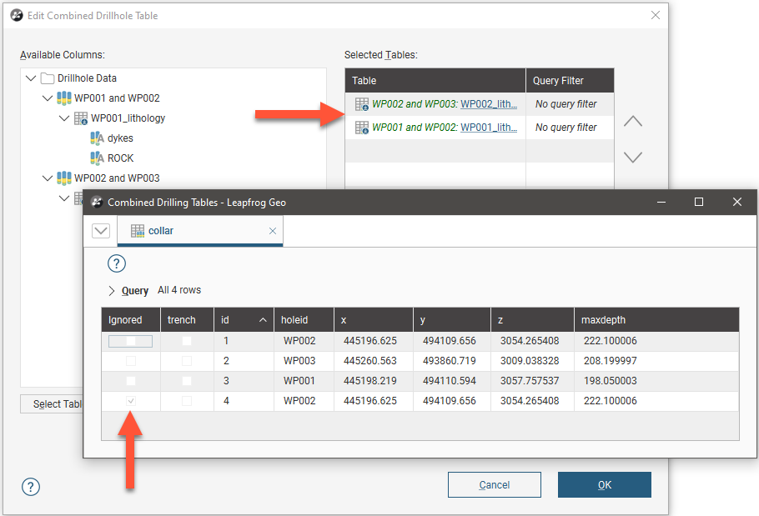
Task: Click the Table column header in Selected Tables
Action: [x=435, y=81]
